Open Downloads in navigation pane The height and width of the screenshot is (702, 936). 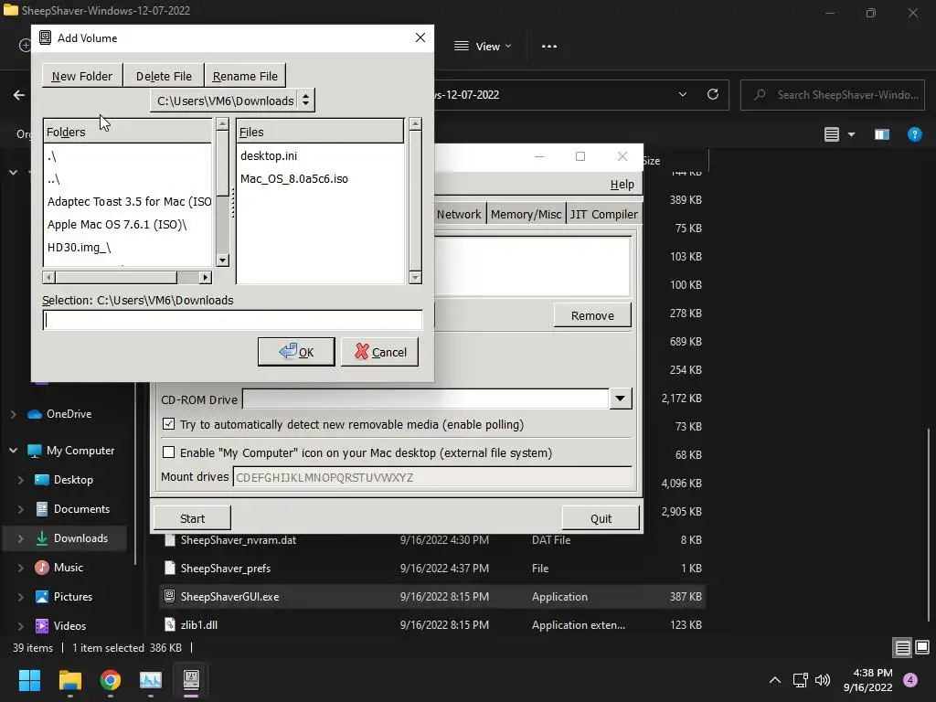tap(80, 538)
